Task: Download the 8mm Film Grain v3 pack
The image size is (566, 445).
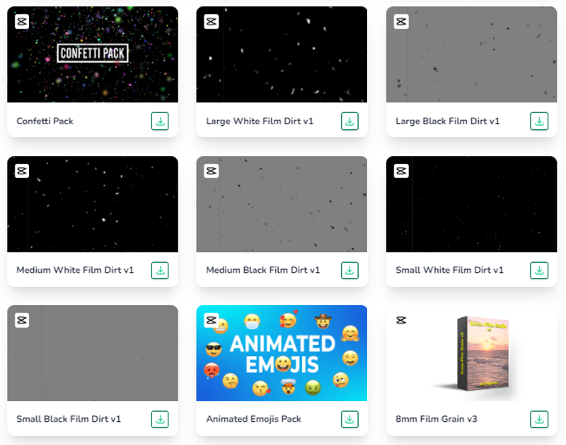Action: pos(538,419)
